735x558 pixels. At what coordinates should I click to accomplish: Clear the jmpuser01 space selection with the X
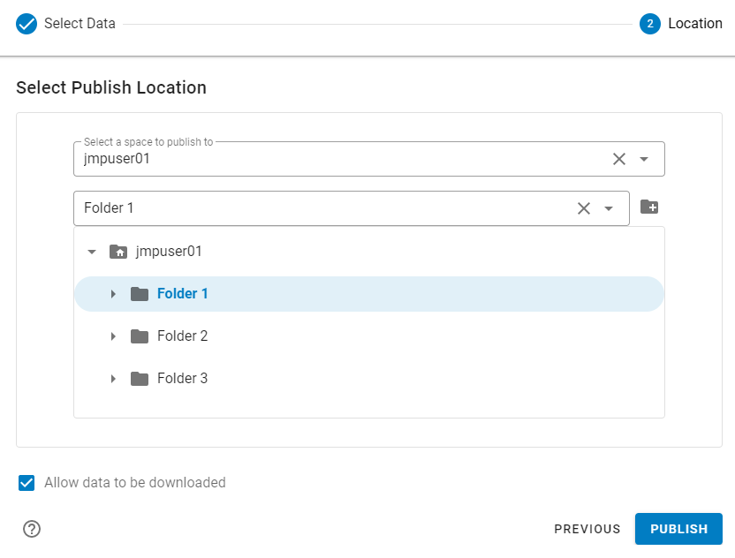(618, 159)
